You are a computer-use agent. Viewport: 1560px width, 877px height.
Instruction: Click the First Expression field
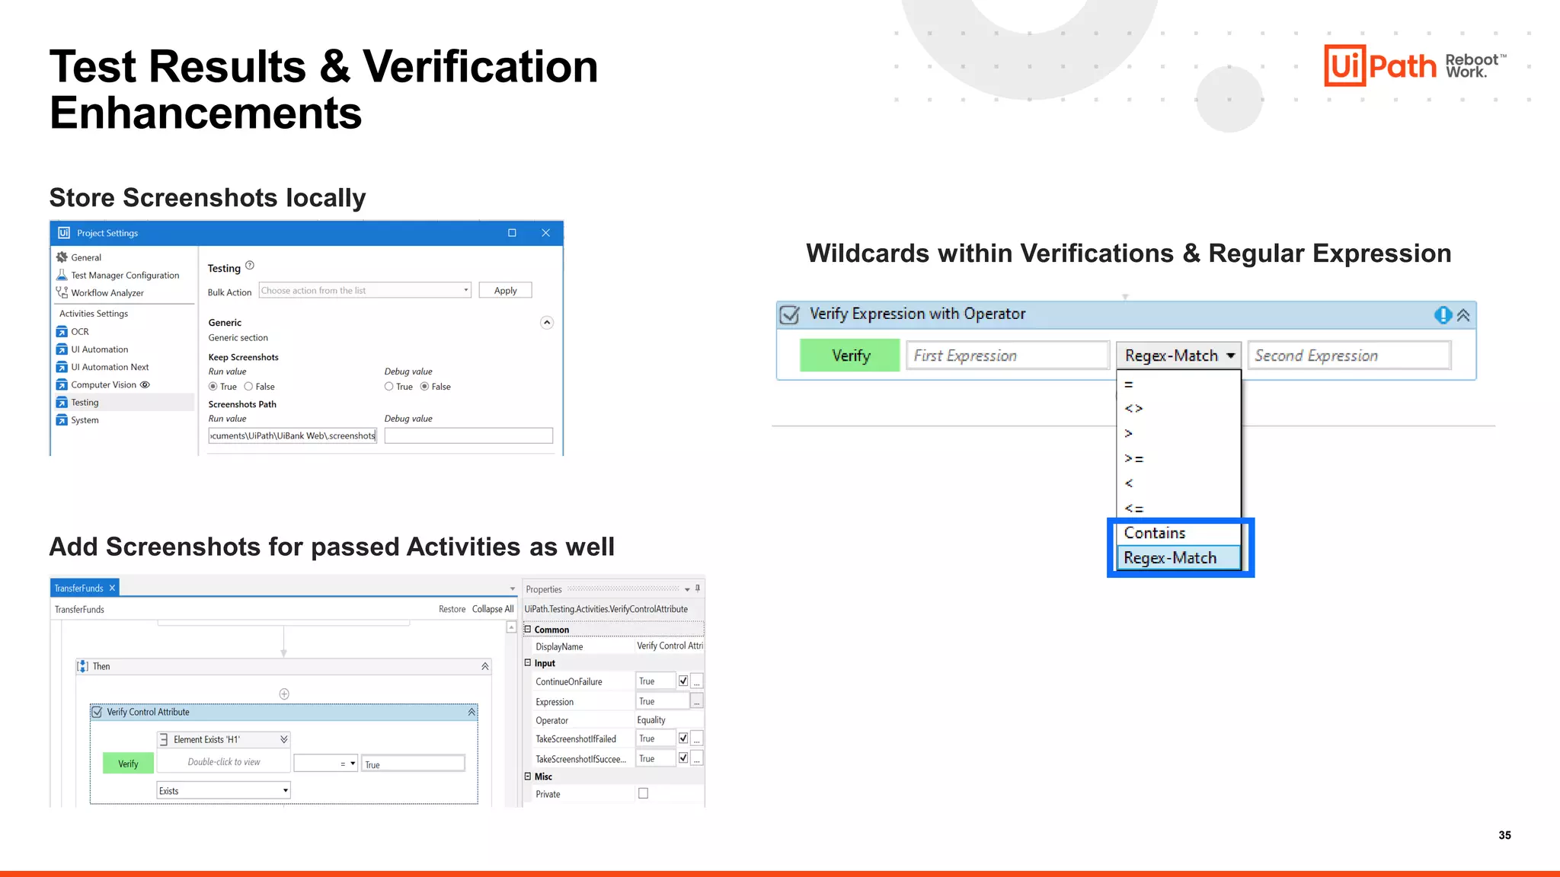(x=1007, y=356)
